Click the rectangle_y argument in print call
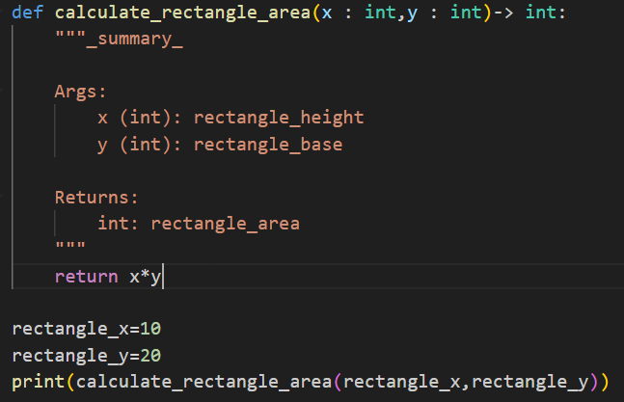The image size is (624, 402). point(530,382)
